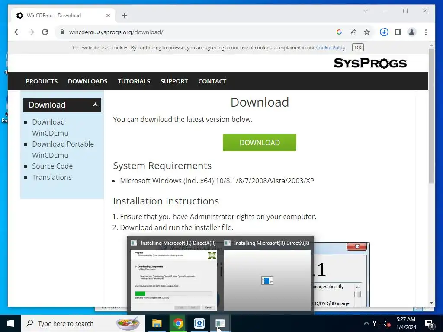The height and width of the screenshot is (332, 443).
Task: Dismiss cookie notice with OK
Action: pos(358,48)
